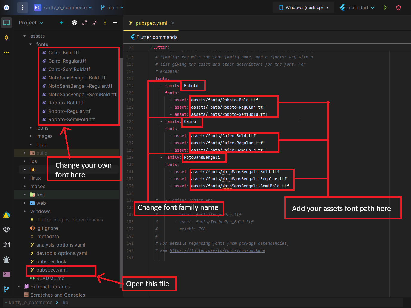The image size is (411, 308).
Task: Expand the lib folder in tree
Action: point(25,170)
